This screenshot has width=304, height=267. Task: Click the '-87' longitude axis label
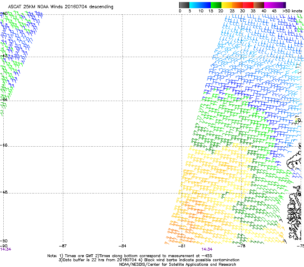click(x=63, y=246)
